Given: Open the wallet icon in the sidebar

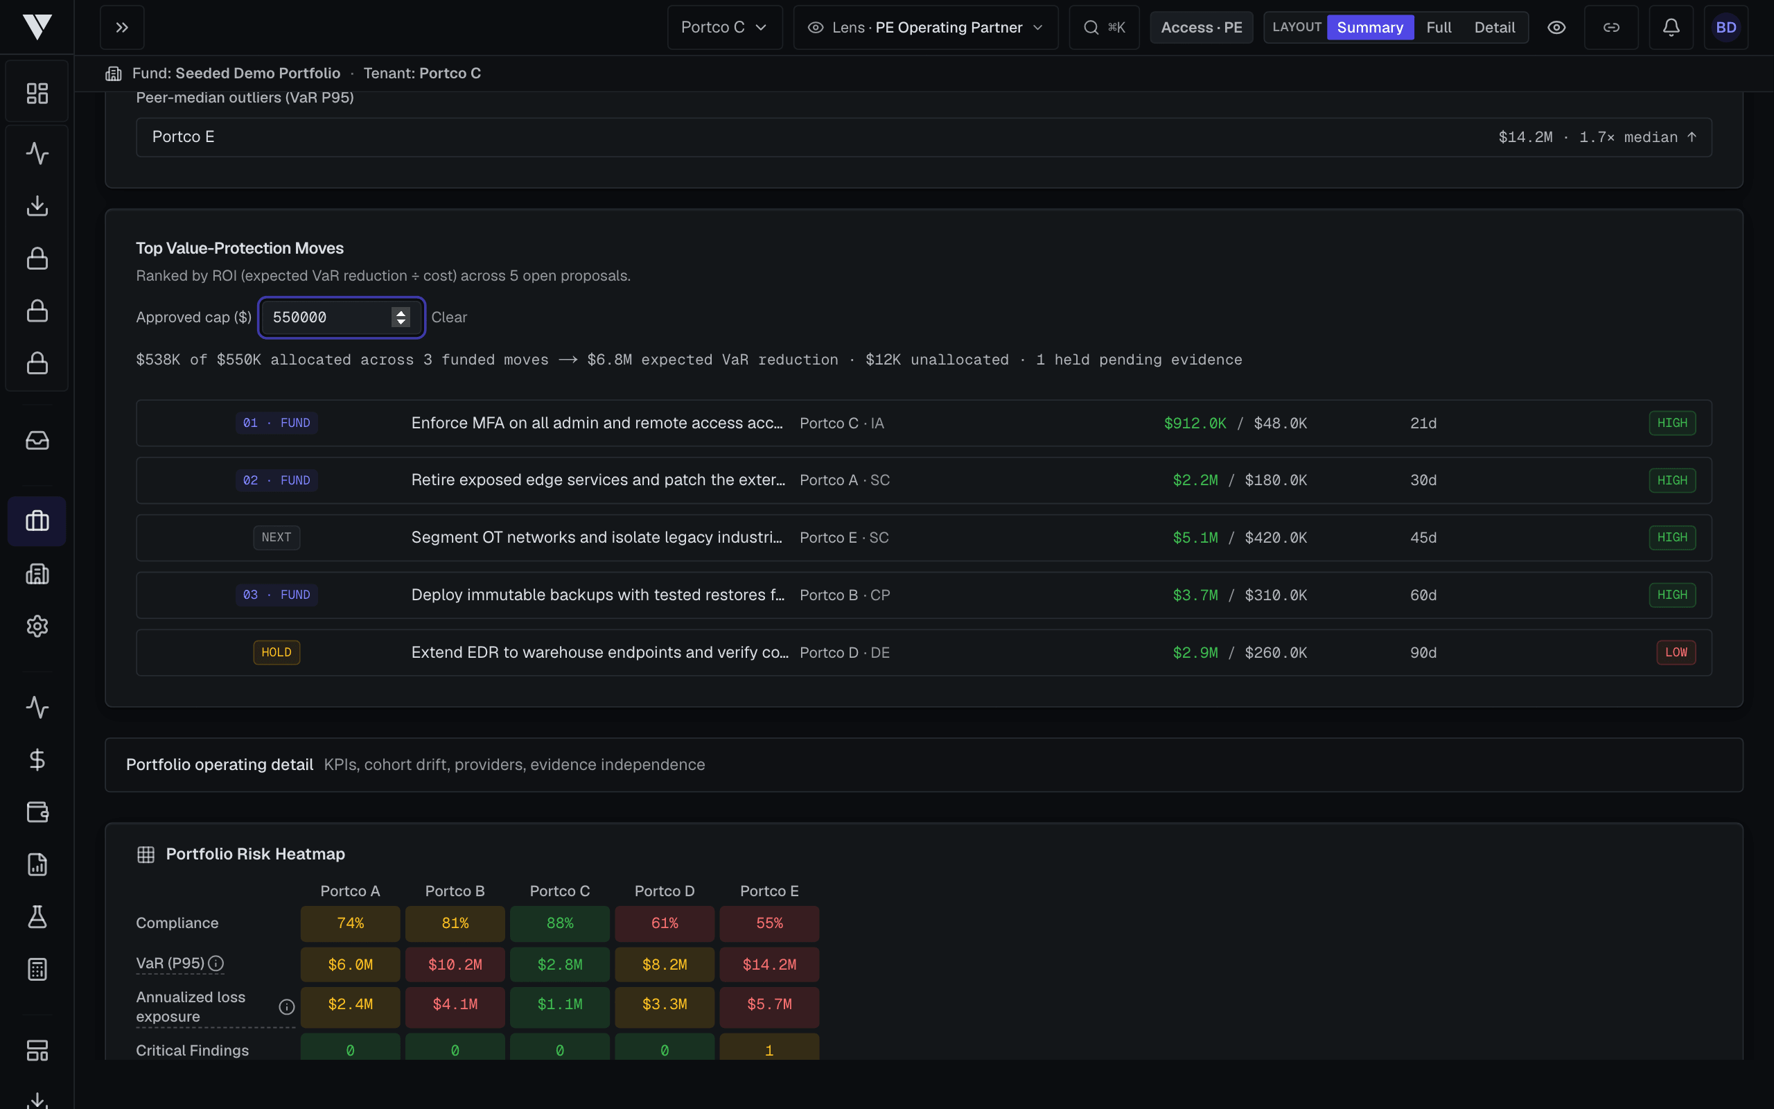Looking at the screenshot, I should [x=37, y=812].
